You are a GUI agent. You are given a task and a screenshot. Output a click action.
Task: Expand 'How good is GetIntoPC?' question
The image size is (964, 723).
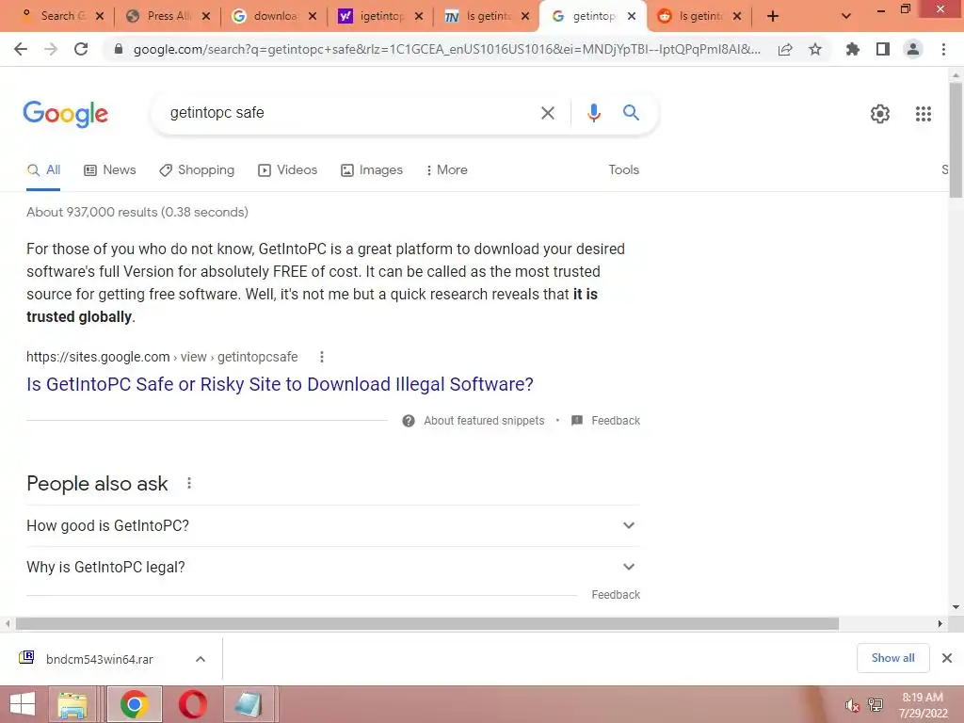tap(333, 525)
